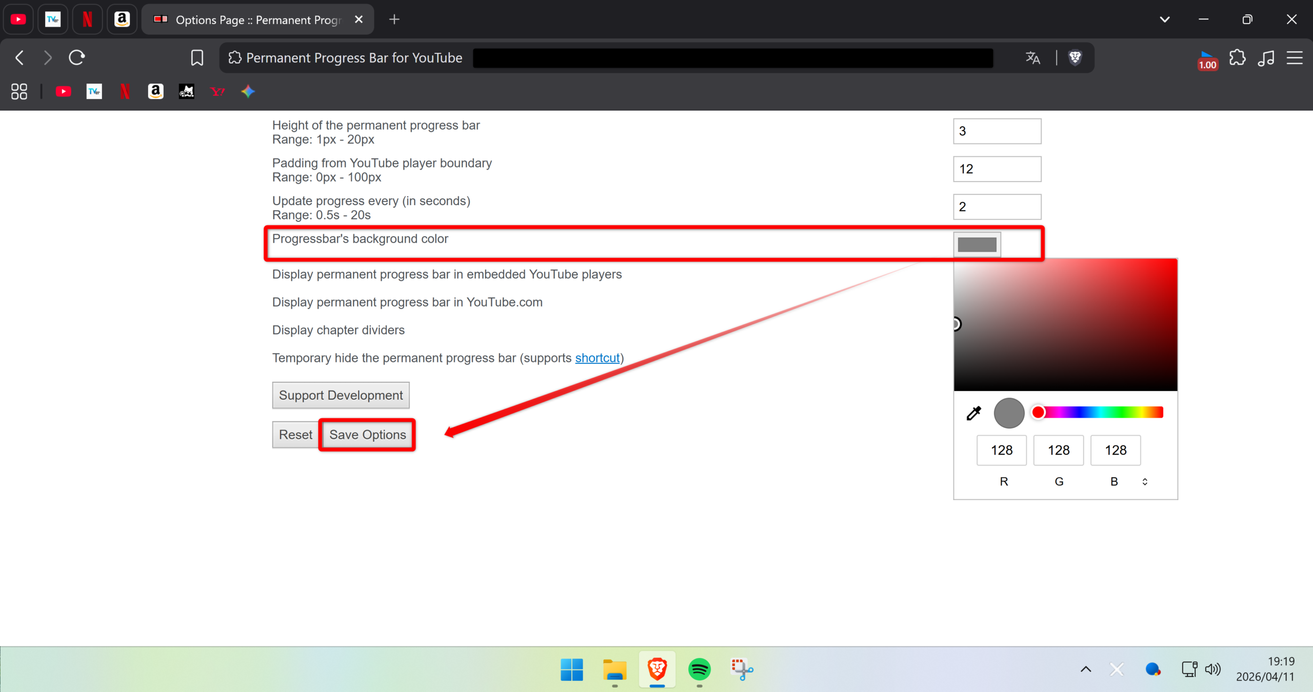Launch Spotify from the taskbar
This screenshot has width=1313, height=692.
(x=699, y=669)
